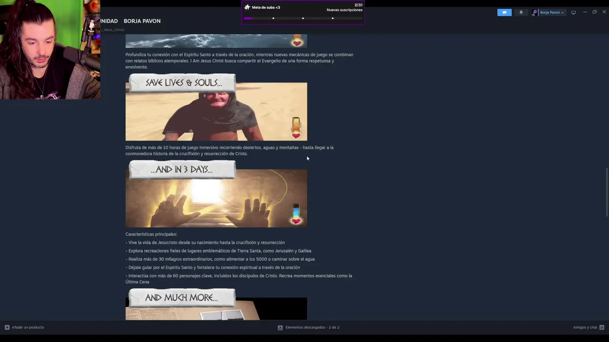Close the Steam window

coord(604,12)
